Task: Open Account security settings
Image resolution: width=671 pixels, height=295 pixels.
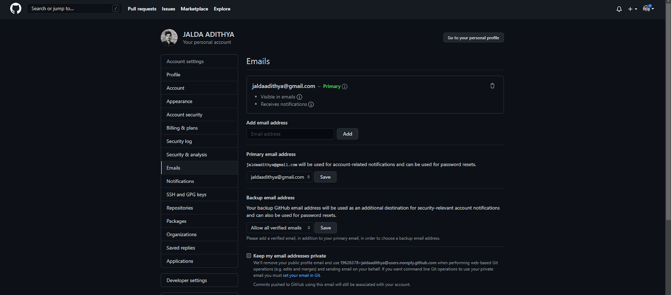Action: pyautogui.click(x=199, y=115)
